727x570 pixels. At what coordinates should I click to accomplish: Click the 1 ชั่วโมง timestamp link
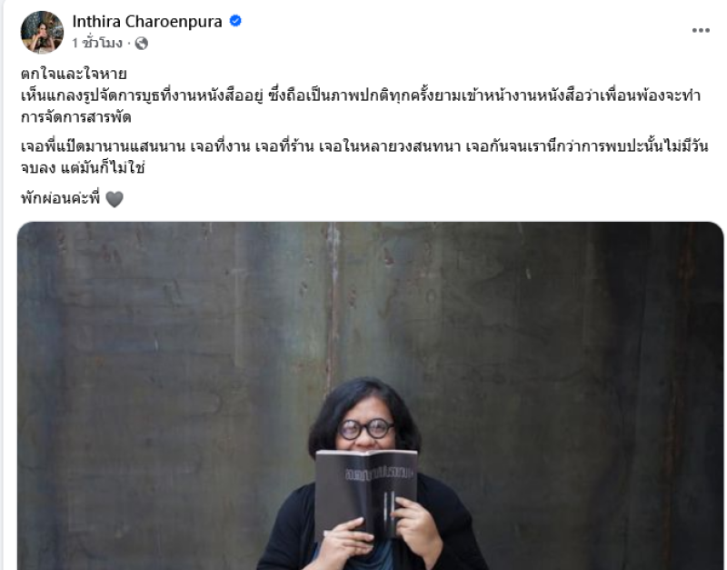pos(97,43)
